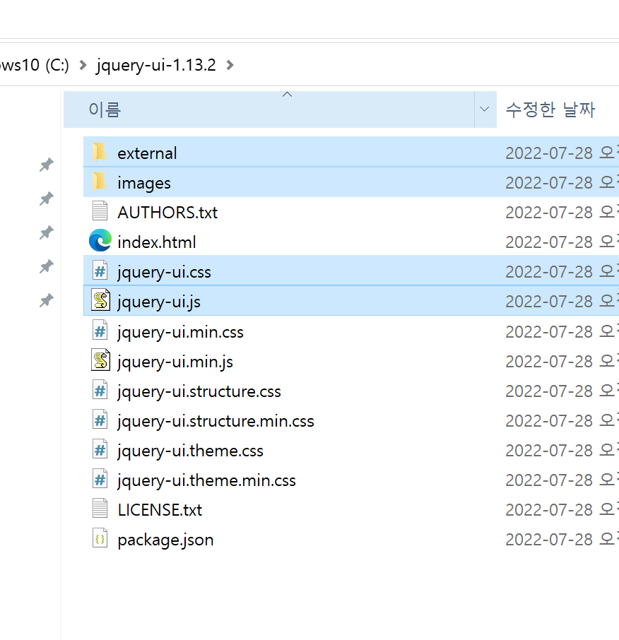Select the images folder name
The height and width of the screenshot is (640, 619).
144,183
